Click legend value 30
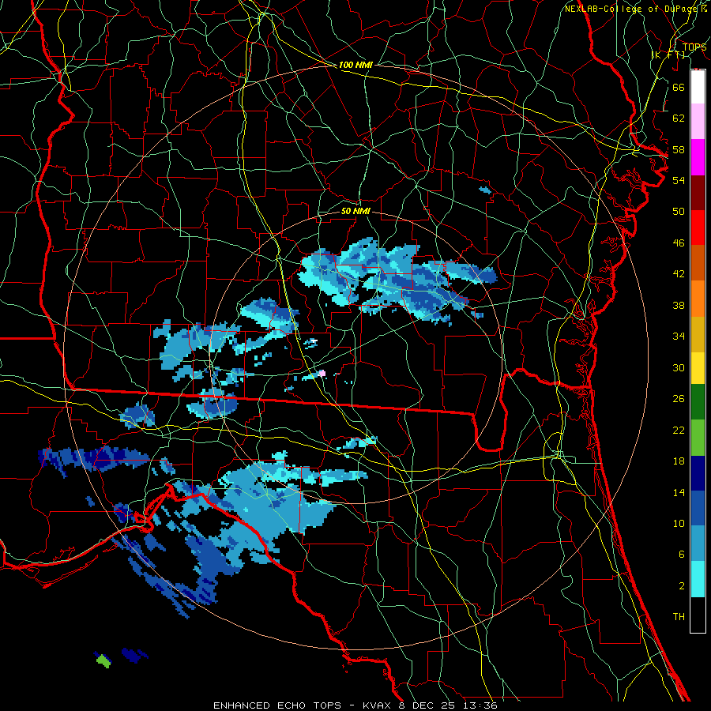This screenshot has height=711, width=711. click(679, 367)
